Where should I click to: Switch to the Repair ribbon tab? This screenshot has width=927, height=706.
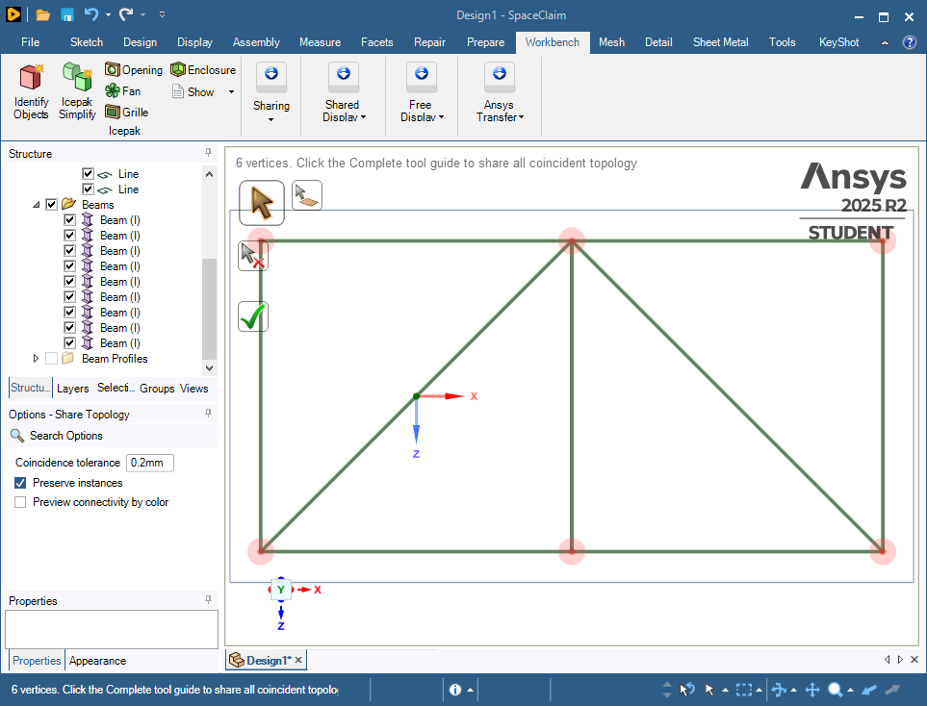[429, 42]
